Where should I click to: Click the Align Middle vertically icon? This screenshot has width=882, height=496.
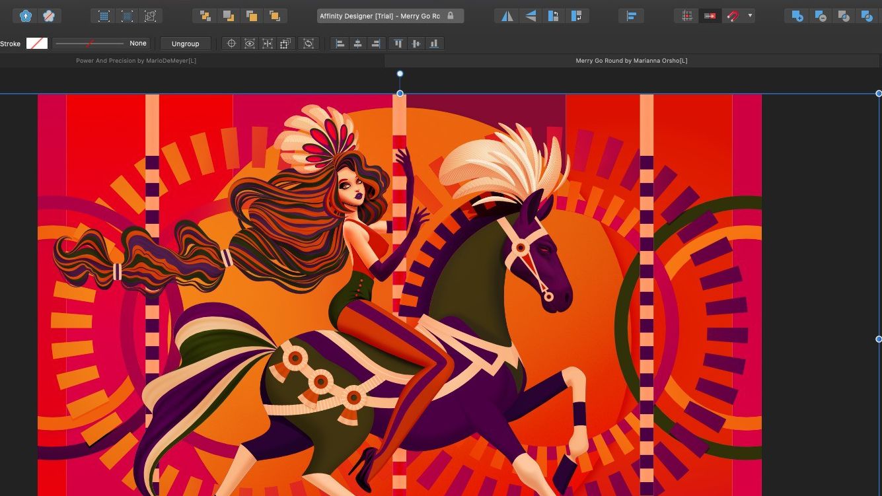pyautogui.click(x=416, y=44)
